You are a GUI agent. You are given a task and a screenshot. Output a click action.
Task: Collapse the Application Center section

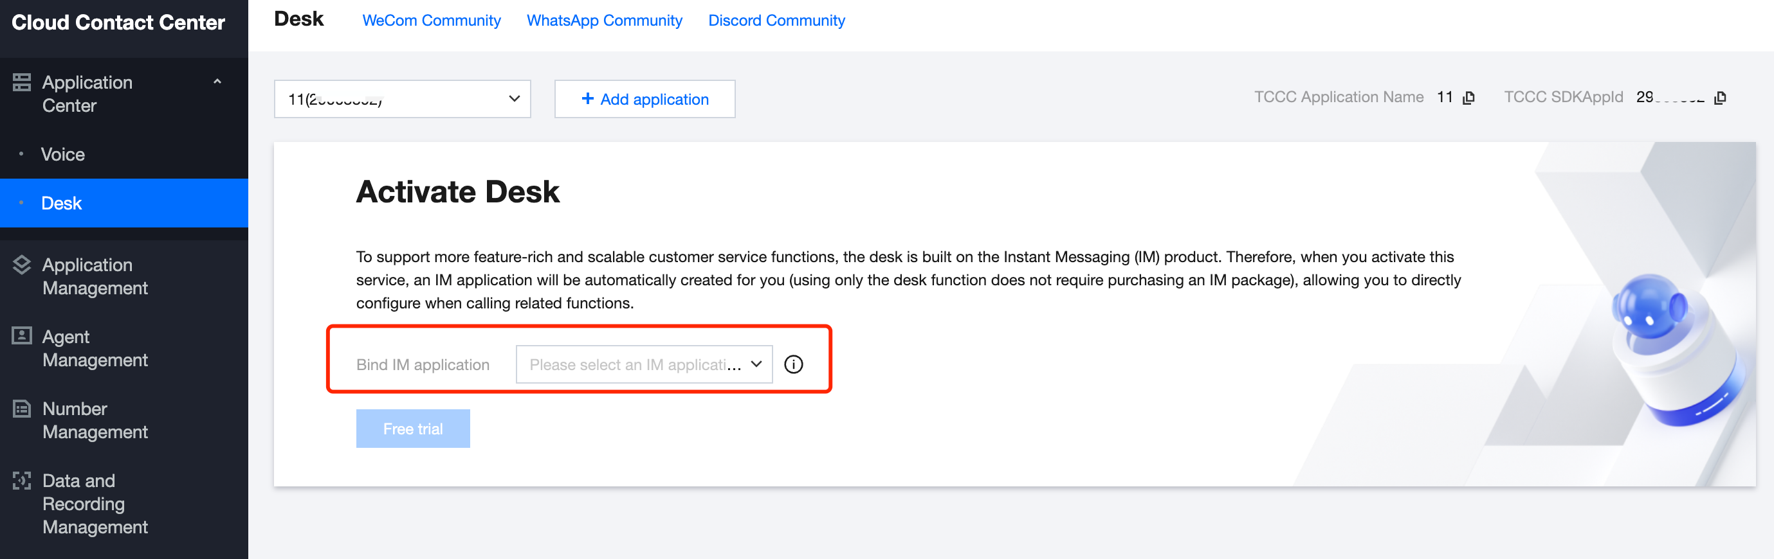(217, 82)
